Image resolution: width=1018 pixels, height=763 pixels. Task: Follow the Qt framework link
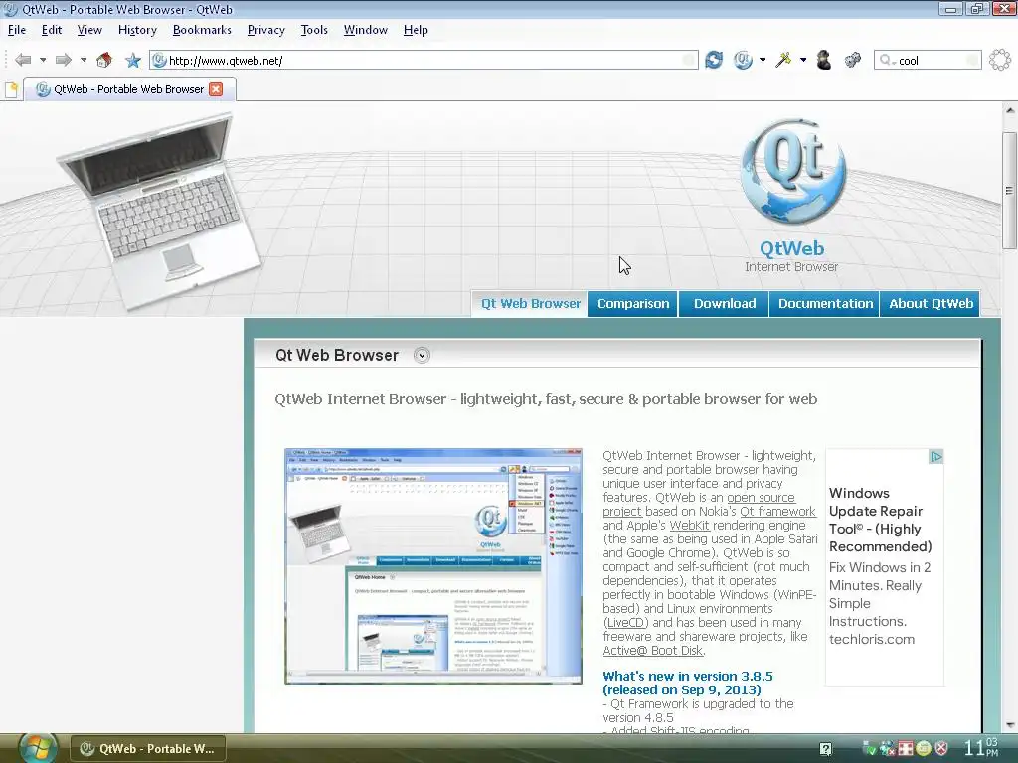click(777, 512)
